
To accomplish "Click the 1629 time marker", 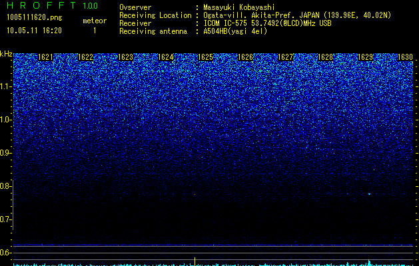I will (x=365, y=57).
